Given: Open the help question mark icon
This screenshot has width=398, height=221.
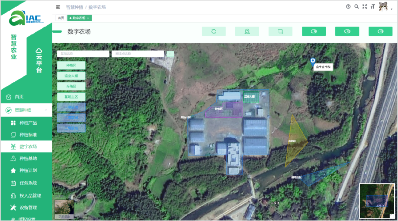Looking at the screenshot, I should tap(348, 7).
